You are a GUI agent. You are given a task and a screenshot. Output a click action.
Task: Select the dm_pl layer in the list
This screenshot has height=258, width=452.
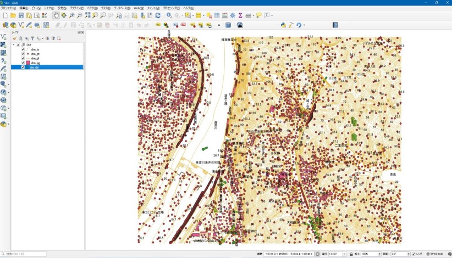(35, 58)
